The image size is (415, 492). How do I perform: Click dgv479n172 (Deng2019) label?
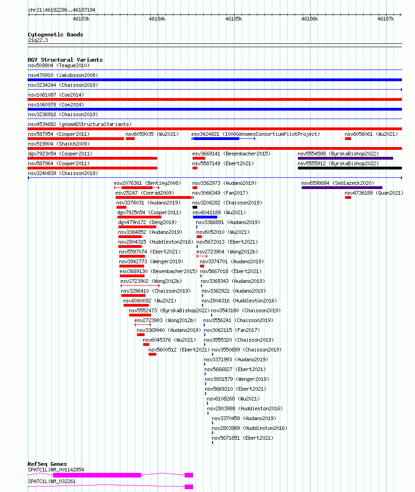(147, 222)
